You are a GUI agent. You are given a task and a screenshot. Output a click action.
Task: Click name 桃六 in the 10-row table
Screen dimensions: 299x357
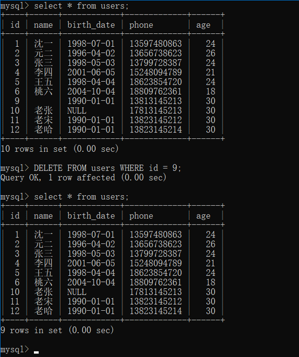click(43, 92)
